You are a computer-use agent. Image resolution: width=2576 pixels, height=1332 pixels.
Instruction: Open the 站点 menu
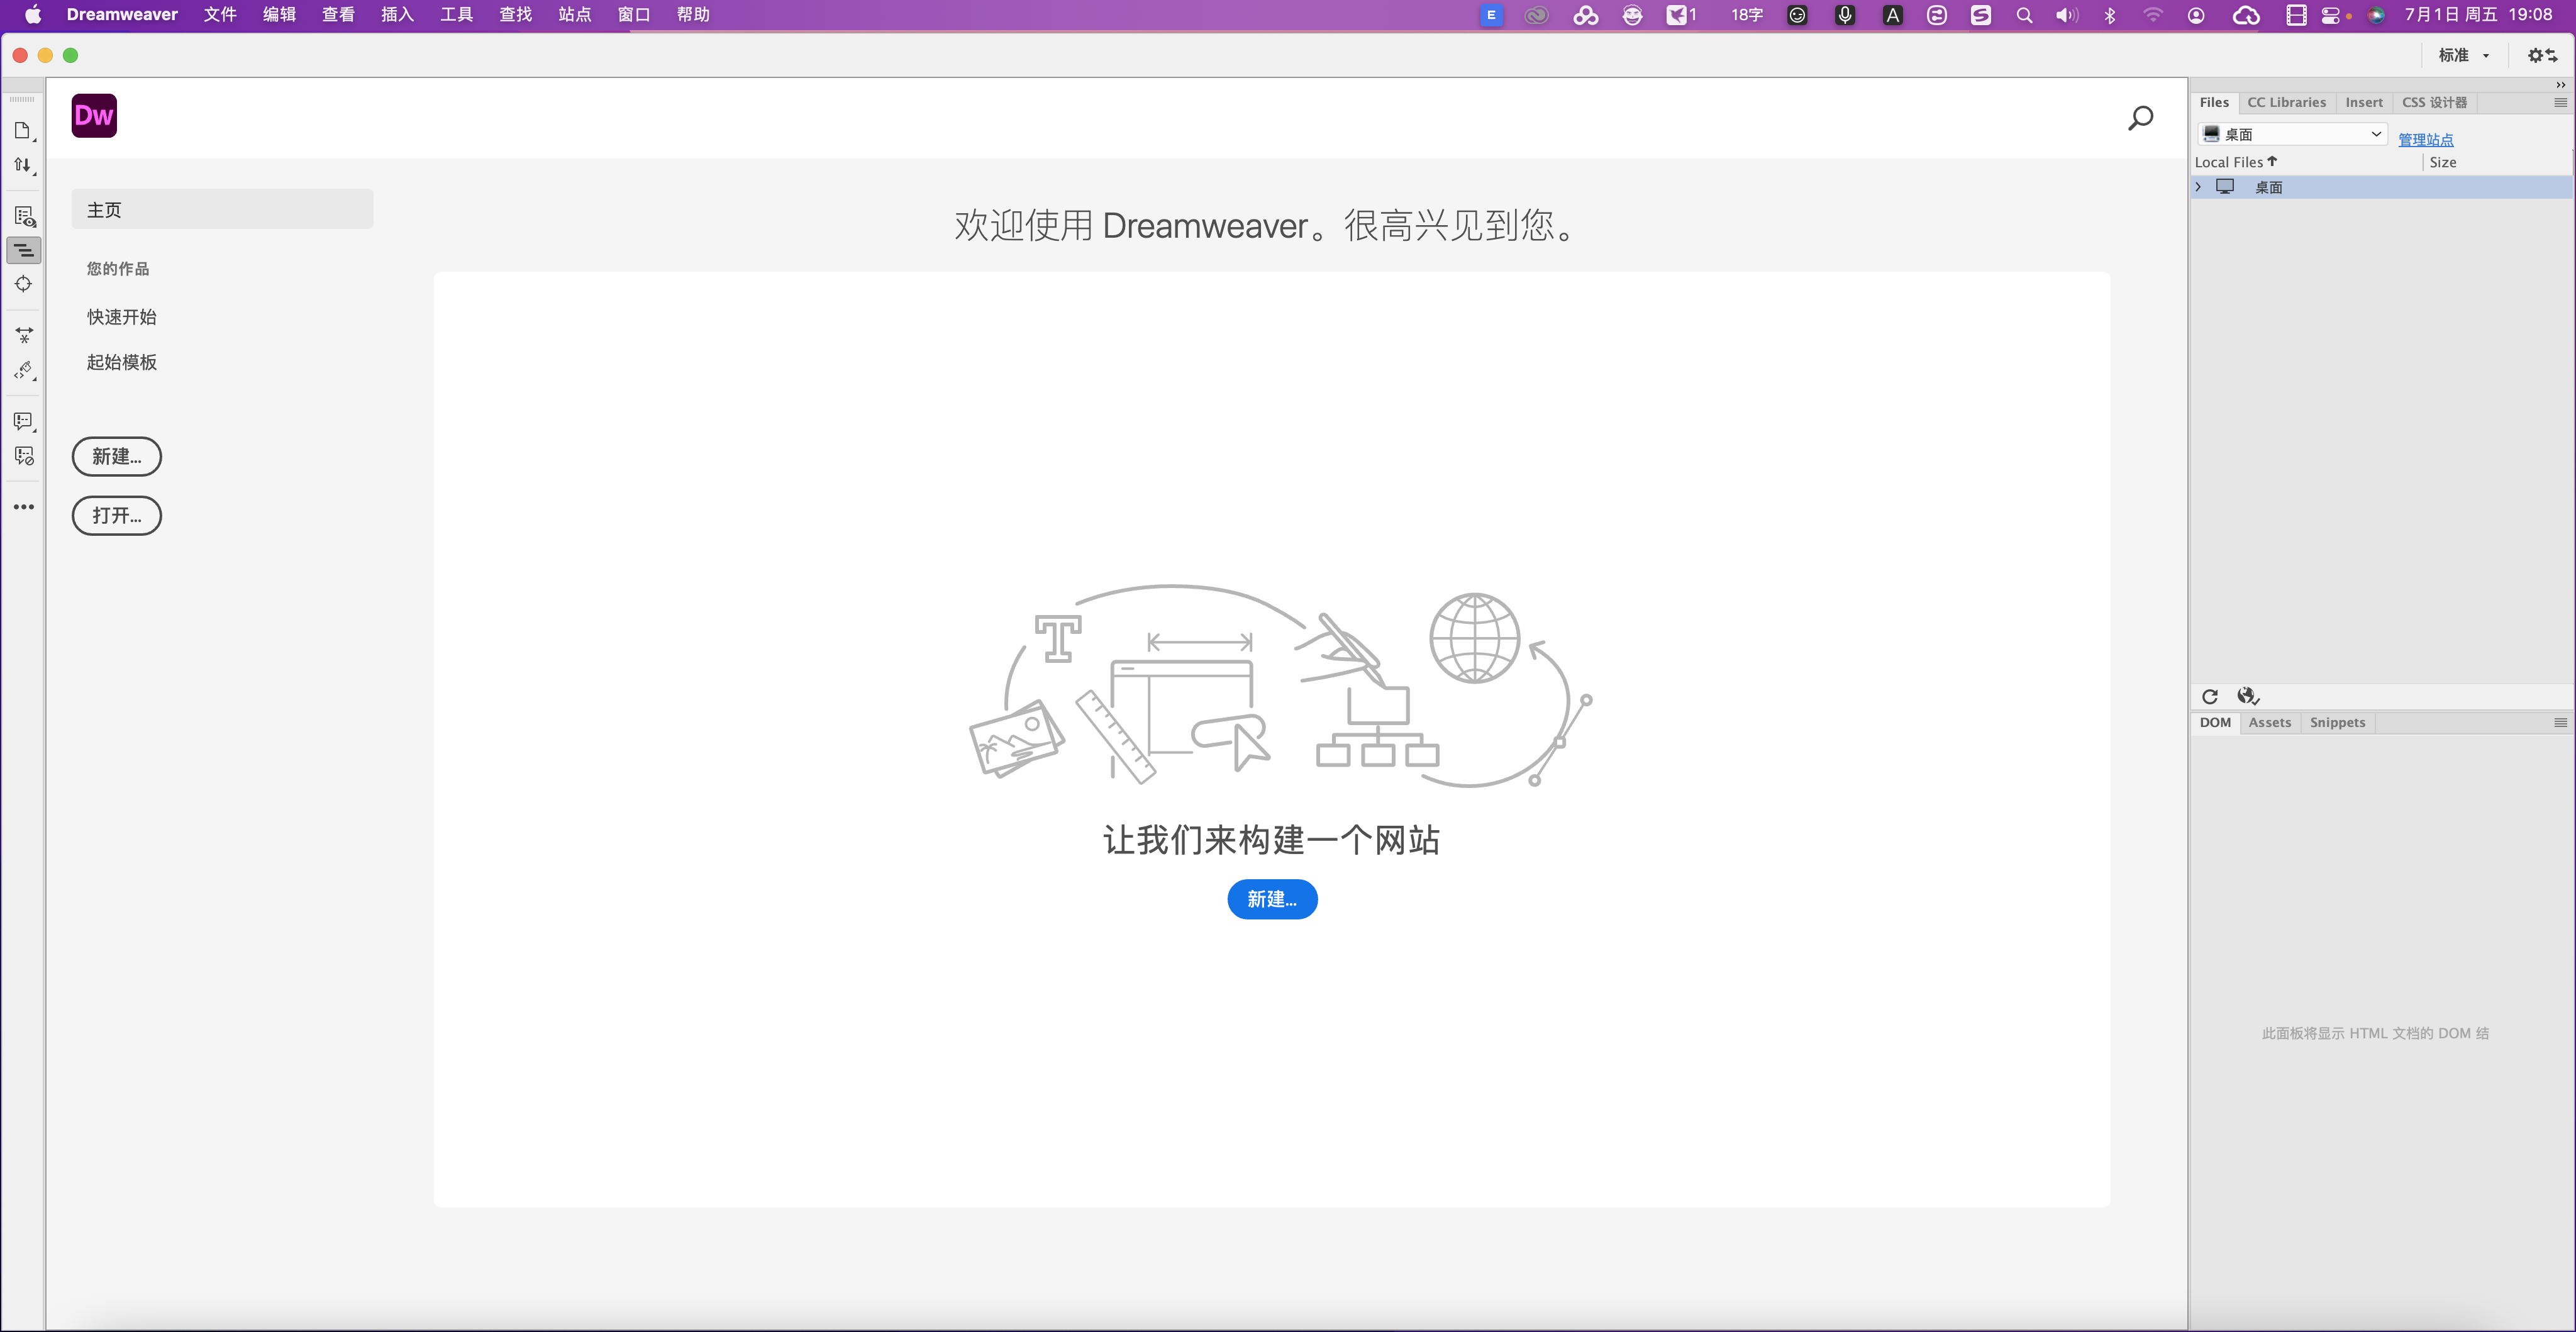coord(574,14)
